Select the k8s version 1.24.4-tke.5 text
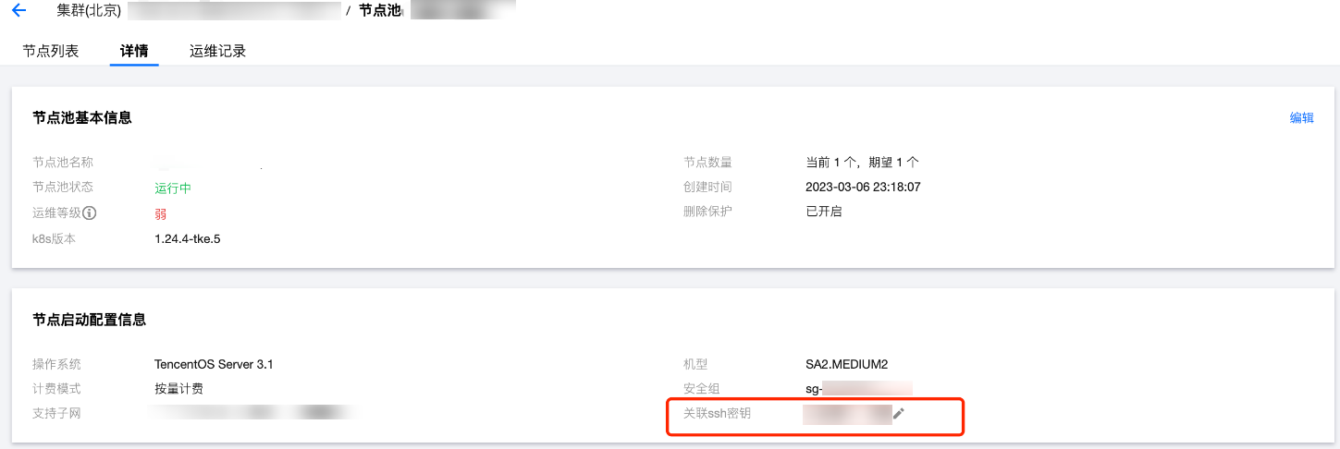 point(188,238)
